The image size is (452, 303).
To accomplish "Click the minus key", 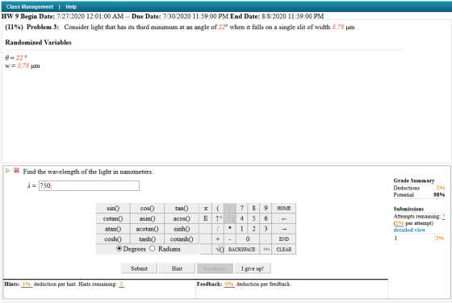I will click(230, 239).
